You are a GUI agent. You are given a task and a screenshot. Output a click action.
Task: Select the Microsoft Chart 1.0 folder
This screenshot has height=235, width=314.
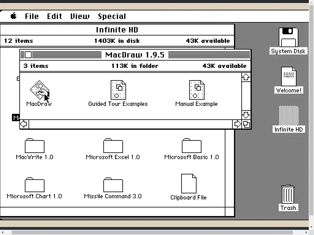(34, 185)
